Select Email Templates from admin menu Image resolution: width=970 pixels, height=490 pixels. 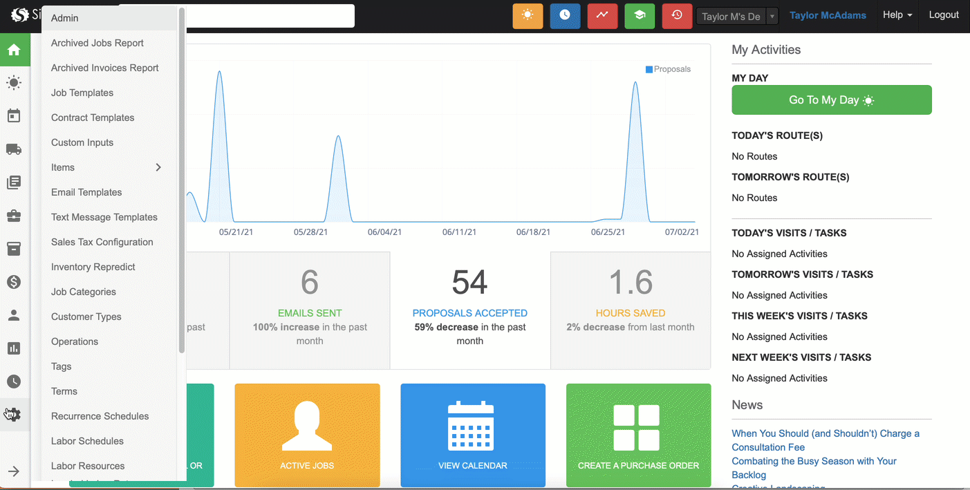click(x=86, y=192)
